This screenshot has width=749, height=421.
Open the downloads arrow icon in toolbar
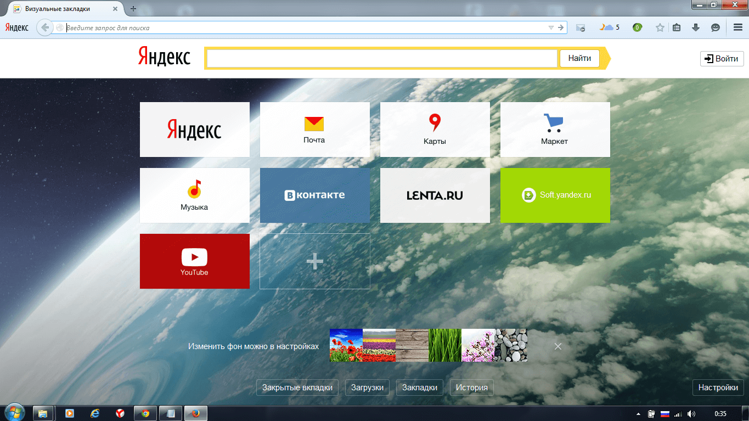pos(696,27)
